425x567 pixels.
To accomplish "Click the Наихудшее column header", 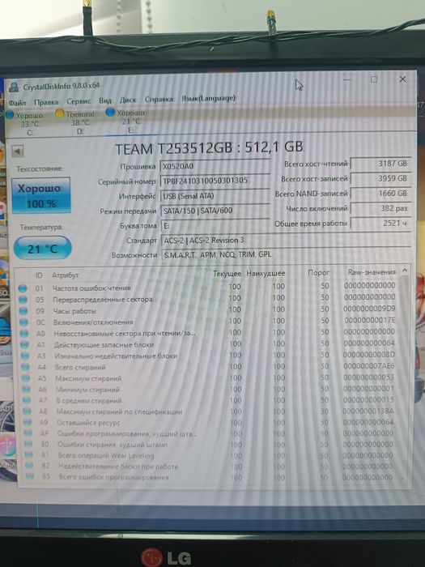I will pos(266,274).
